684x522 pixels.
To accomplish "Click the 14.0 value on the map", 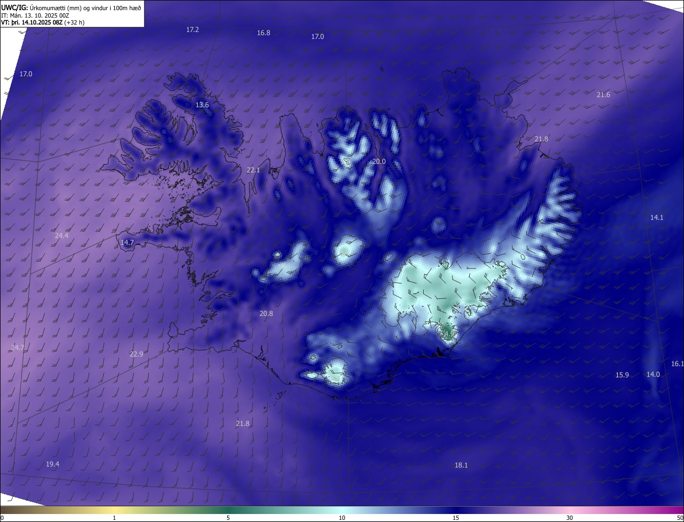I will (x=653, y=375).
